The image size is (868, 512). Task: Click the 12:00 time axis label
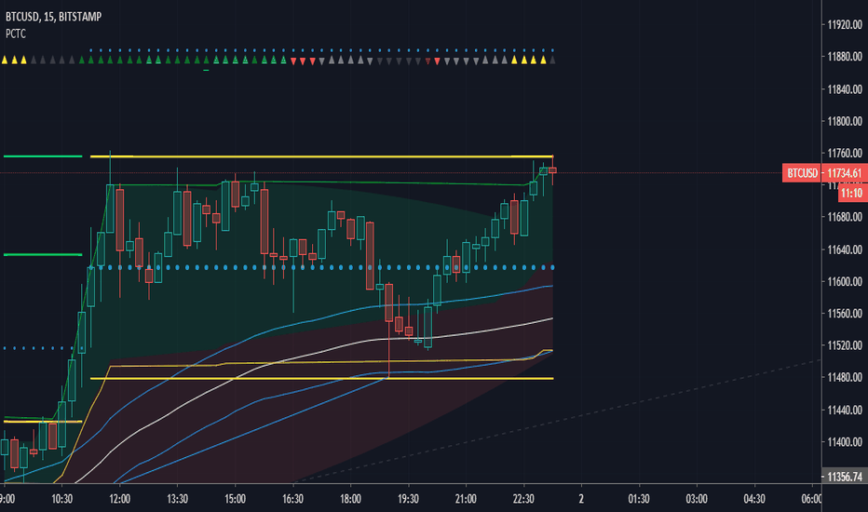[119, 499]
